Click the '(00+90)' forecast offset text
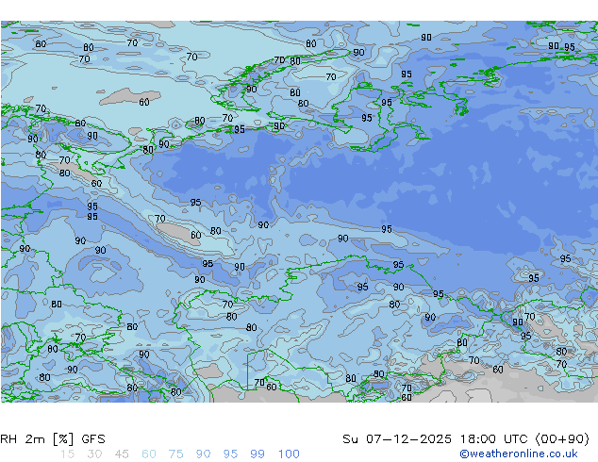This screenshot has width=598, height=462. [x=562, y=439]
